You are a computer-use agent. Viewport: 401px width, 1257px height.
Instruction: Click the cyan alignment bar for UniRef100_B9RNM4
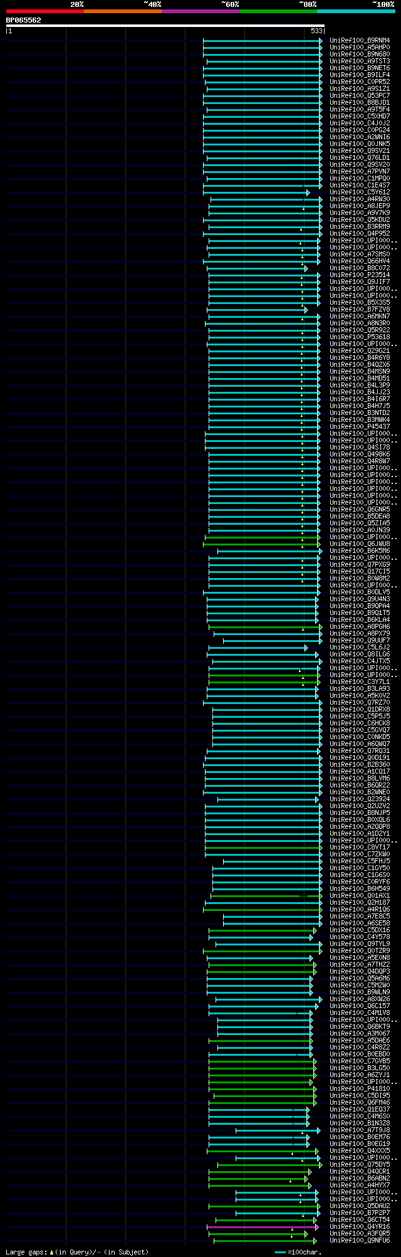[x=263, y=41]
